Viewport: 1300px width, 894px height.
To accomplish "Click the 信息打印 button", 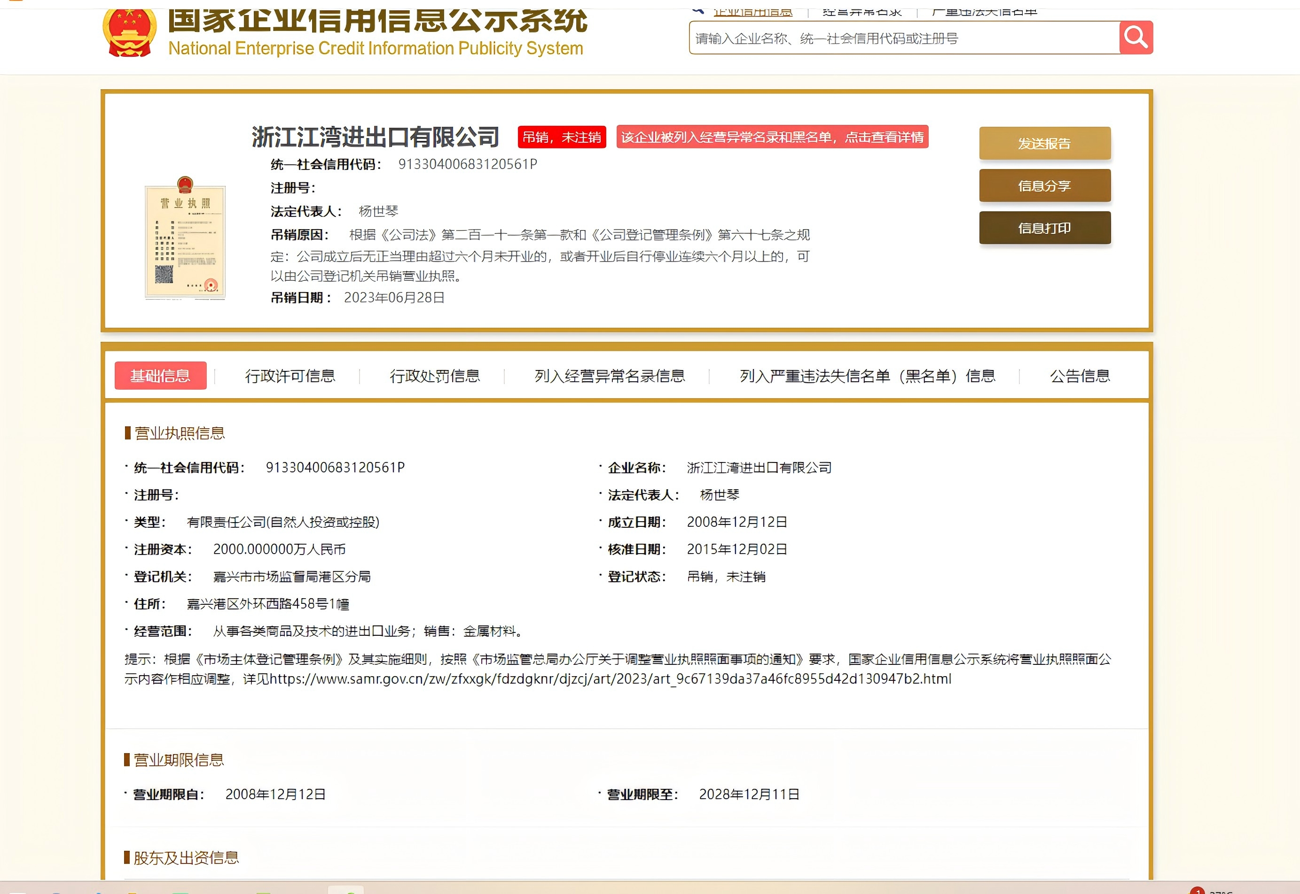I will click(x=1045, y=227).
